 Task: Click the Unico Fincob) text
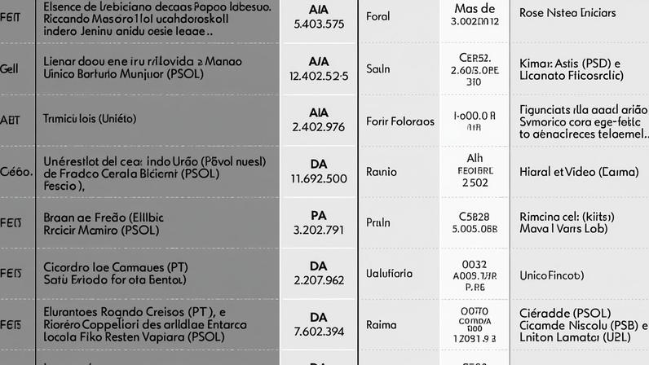552,275
